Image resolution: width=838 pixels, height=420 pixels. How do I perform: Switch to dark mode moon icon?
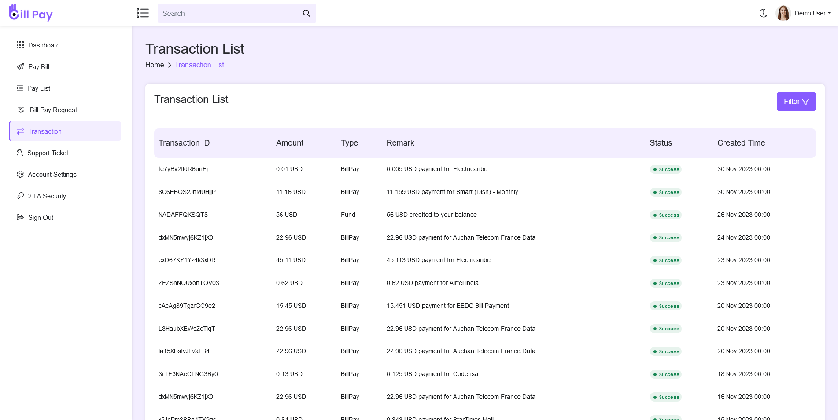click(x=764, y=13)
